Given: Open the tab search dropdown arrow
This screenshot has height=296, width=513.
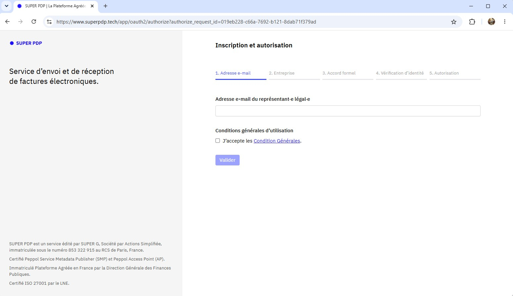Looking at the screenshot, I should point(6,6).
